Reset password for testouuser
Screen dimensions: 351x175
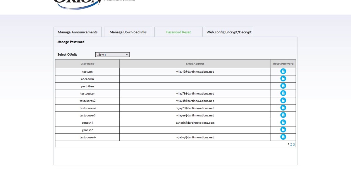(283, 93)
